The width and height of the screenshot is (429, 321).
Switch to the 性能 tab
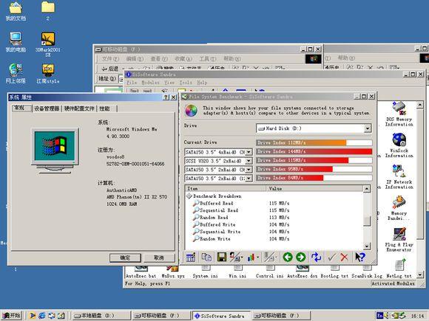tap(107, 108)
